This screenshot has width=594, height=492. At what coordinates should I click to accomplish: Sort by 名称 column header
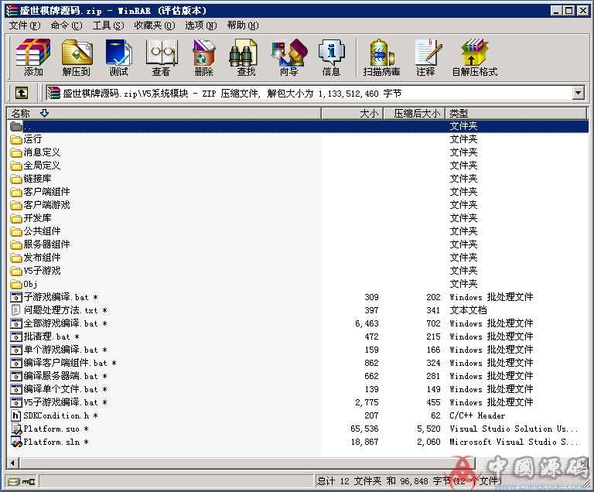pos(164,113)
